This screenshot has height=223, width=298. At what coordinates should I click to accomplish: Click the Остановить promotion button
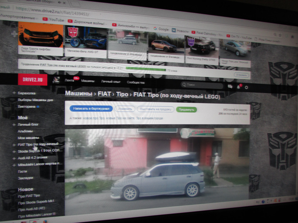click(242, 75)
